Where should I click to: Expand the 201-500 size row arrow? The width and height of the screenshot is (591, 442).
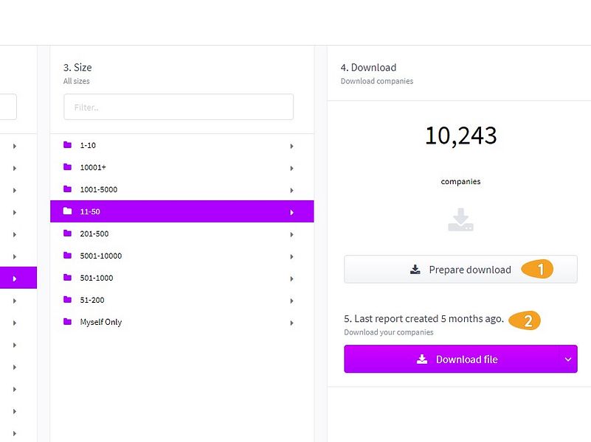(x=291, y=234)
